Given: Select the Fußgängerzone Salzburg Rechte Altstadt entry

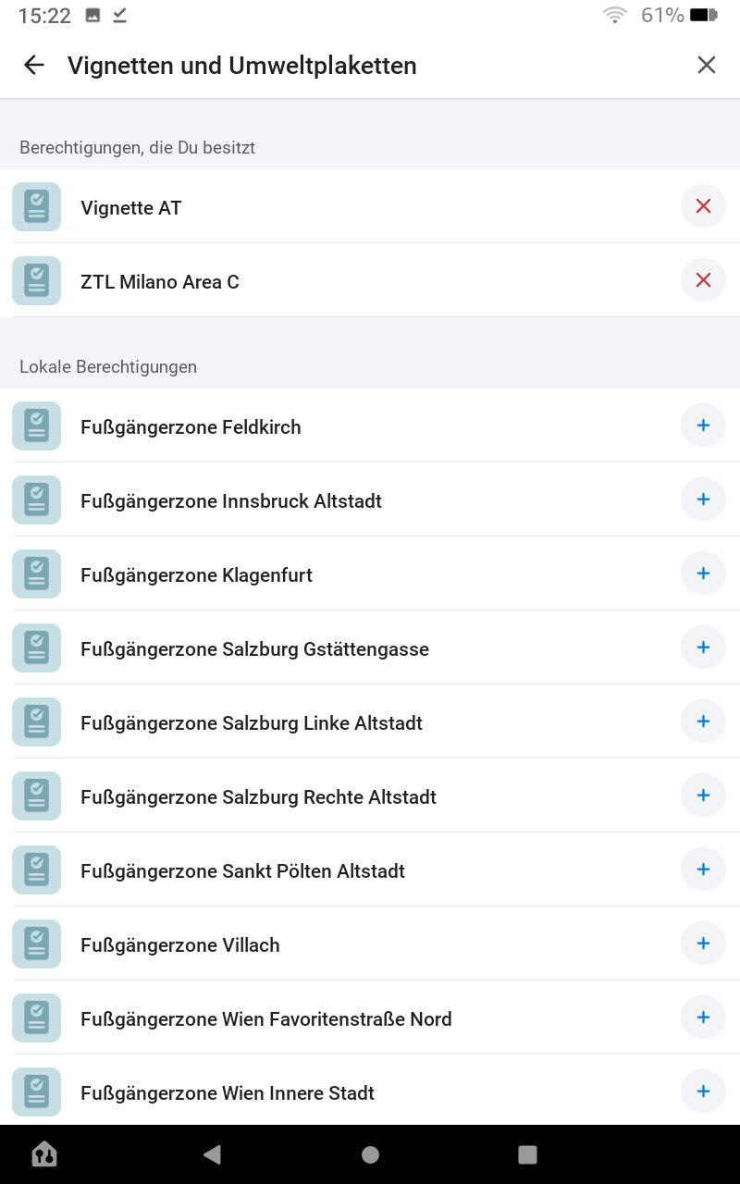Looking at the screenshot, I should coord(259,796).
